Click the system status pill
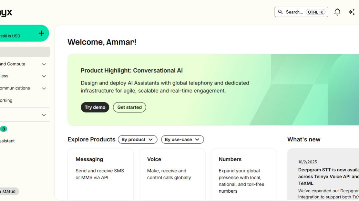The image size is (359, 201). point(9,191)
